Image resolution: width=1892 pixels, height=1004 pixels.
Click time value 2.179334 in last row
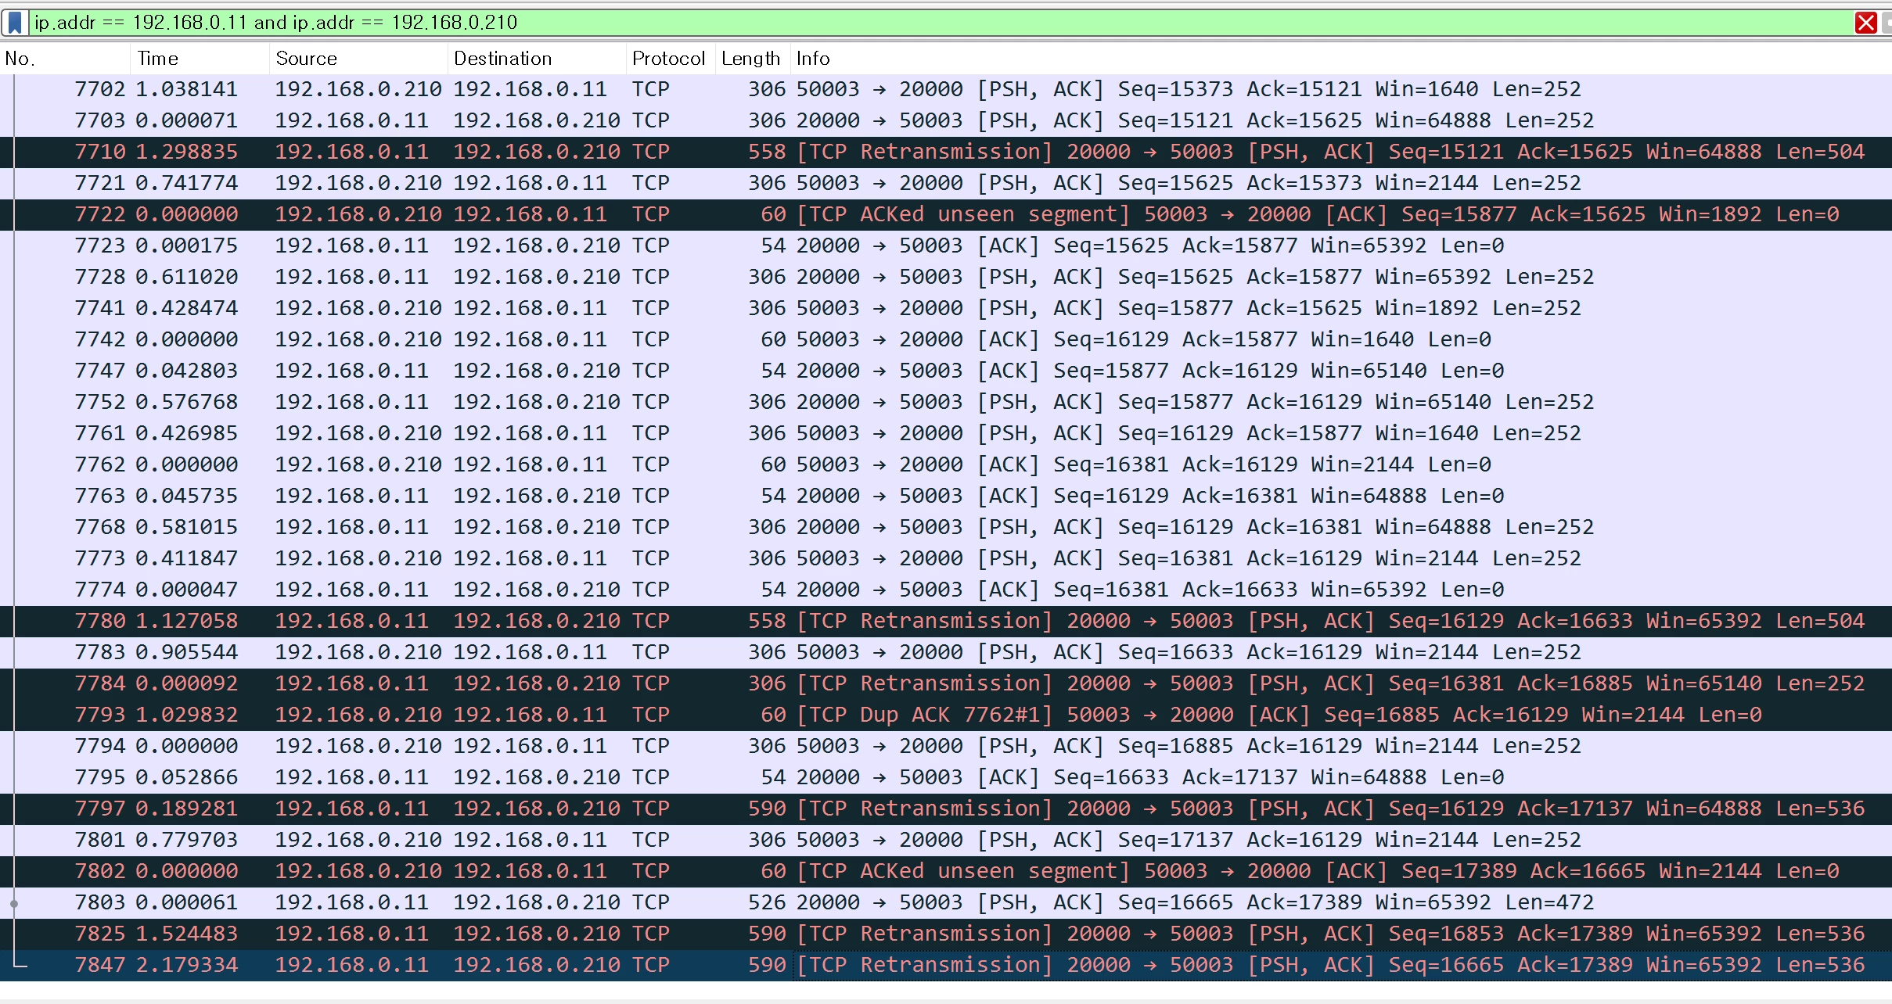pyautogui.click(x=187, y=965)
